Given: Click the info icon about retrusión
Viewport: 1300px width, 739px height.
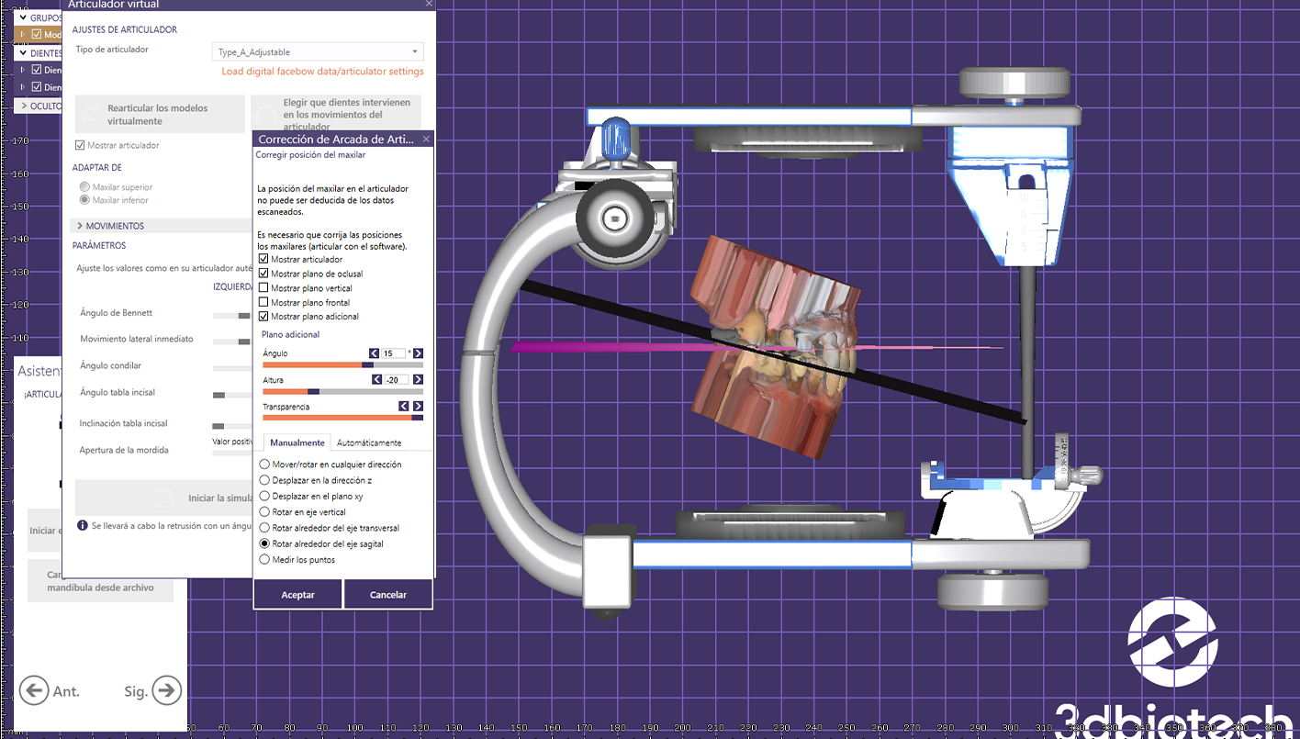Looking at the screenshot, I should tap(84, 526).
